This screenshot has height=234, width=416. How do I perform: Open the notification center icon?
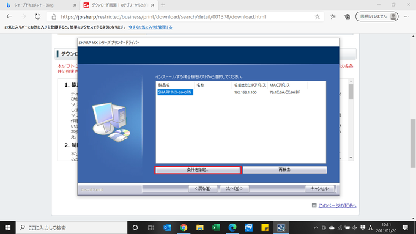point(405,227)
